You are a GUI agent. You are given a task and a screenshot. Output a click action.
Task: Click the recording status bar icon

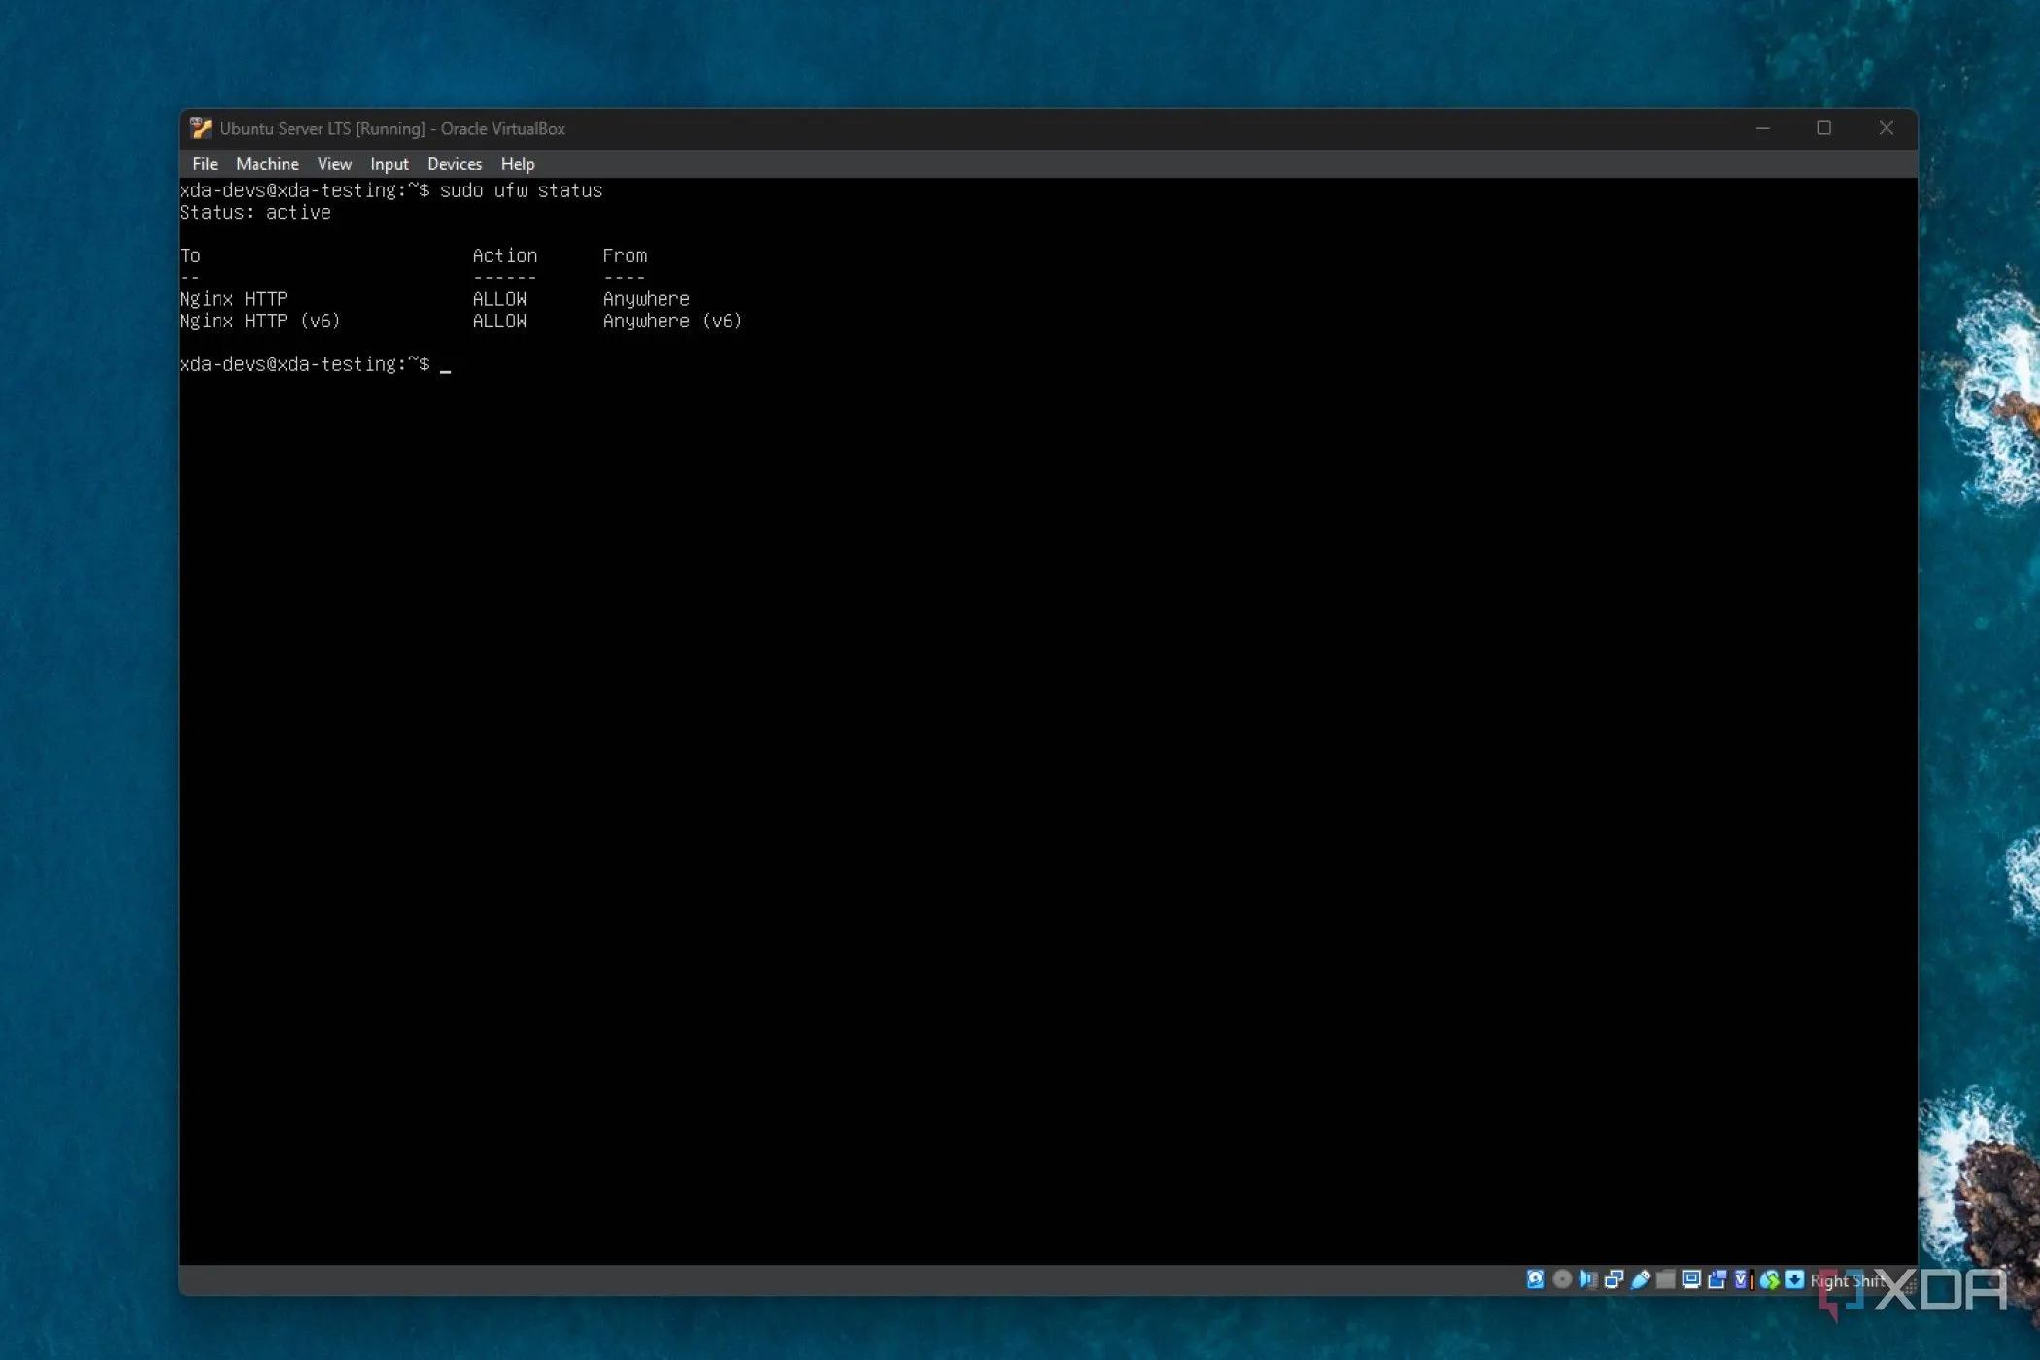click(x=1717, y=1279)
